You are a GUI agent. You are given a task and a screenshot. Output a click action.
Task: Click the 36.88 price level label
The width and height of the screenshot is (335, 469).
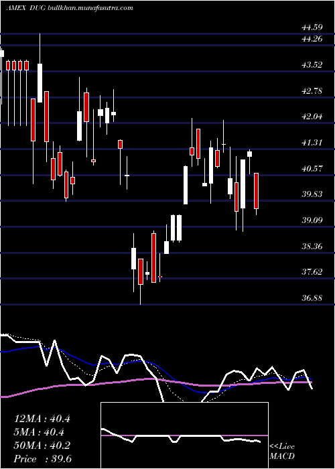312,298
